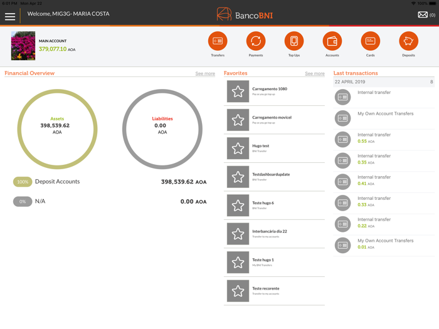
Task: Click the Liabilities circle chart
Action: coord(162,129)
